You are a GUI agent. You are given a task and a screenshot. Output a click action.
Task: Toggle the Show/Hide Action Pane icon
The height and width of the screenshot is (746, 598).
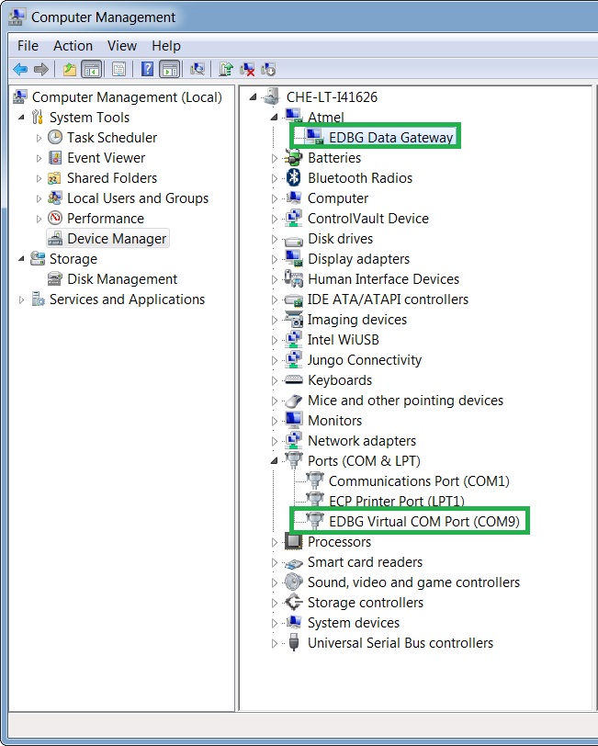pos(170,70)
